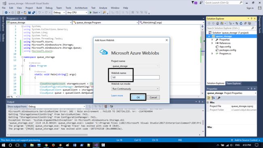Click Alphabetical sort icon in Properties panel
Screen dimensions: 263x148
click(213, 98)
